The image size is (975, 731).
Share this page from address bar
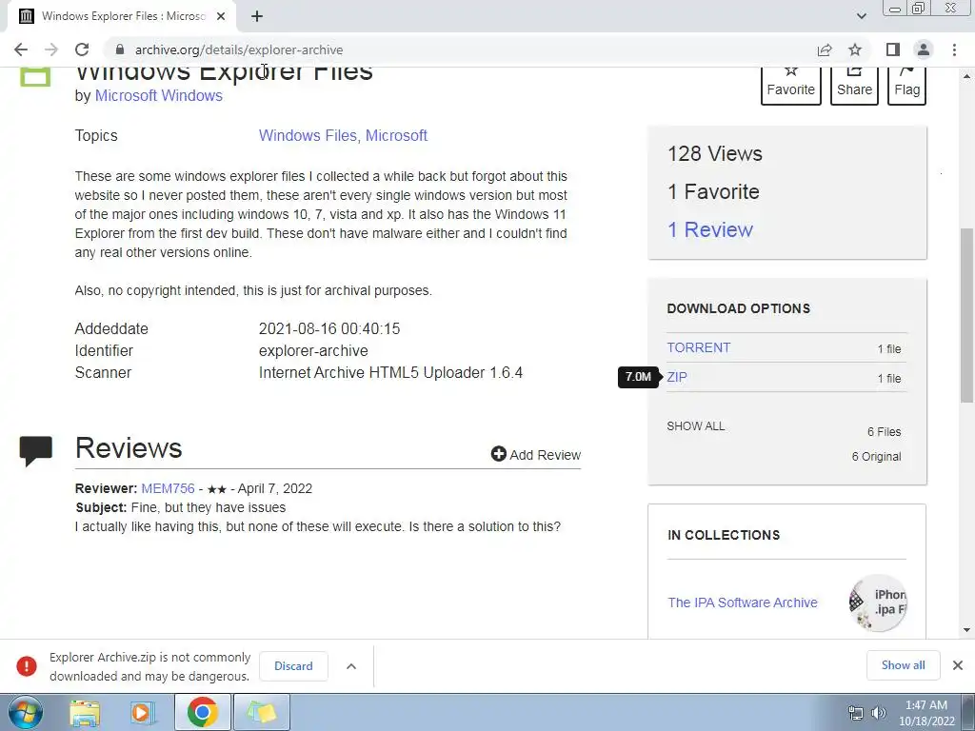825,49
